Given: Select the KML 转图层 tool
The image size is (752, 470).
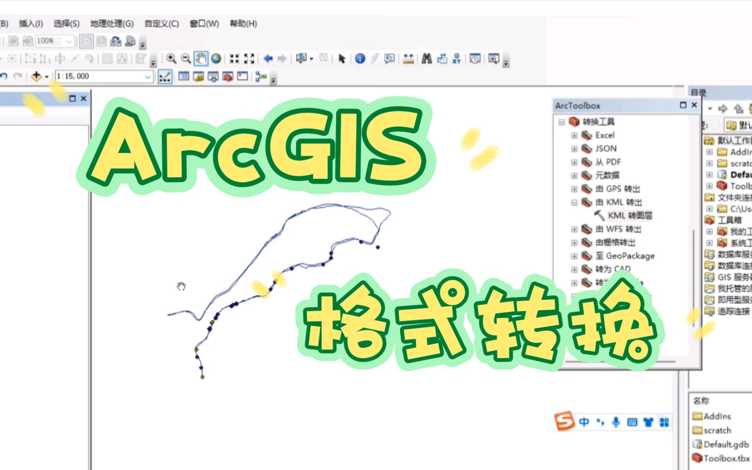Looking at the screenshot, I should tap(627, 215).
